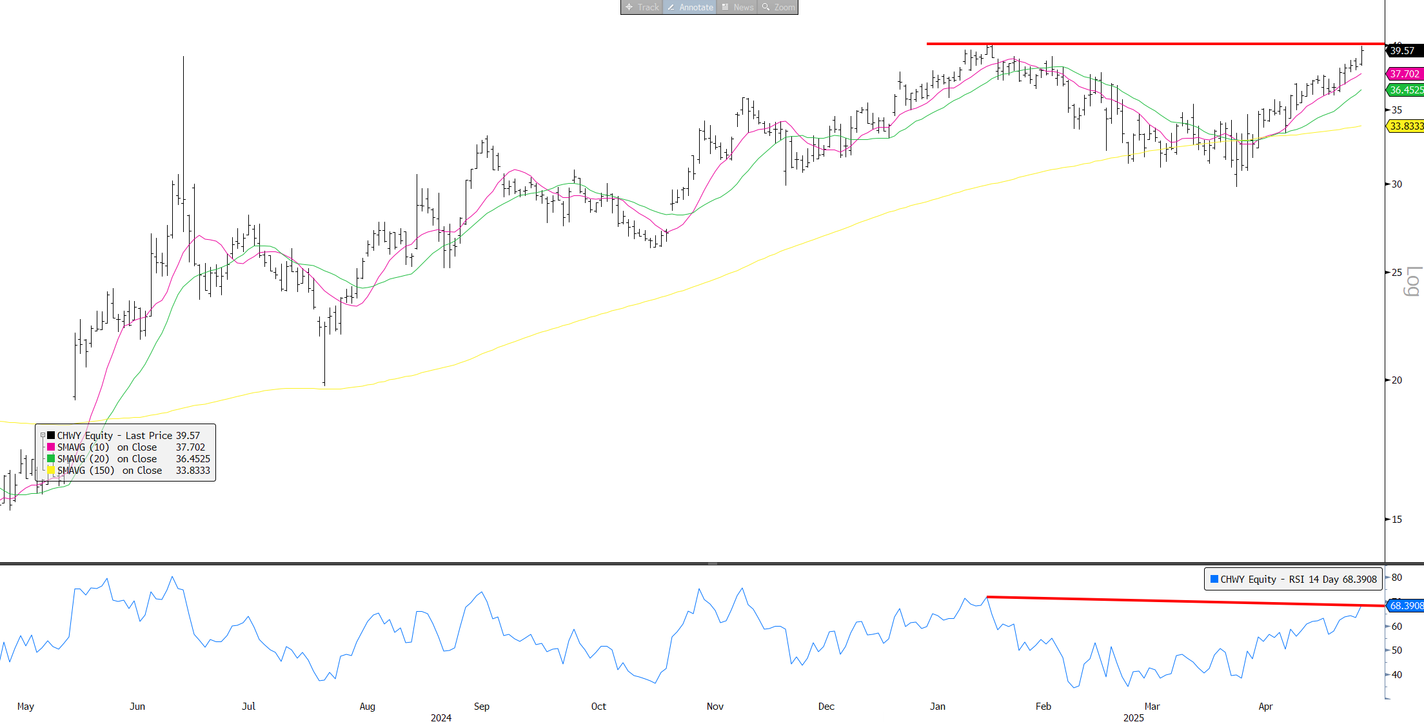Click the 39.57 last price axis tag
Image resolution: width=1424 pixels, height=722 pixels.
pos(1403,51)
